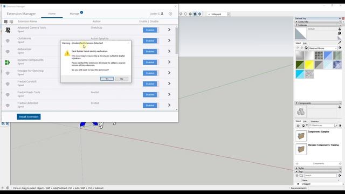This screenshot has height=194, width=345.
Task: Click the Create Material icon in Materials panel
Action: (x=340, y=33)
